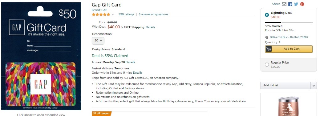Open the 590 ratings link
Viewport: 328px width, 116px height.
tap(126, 14)
